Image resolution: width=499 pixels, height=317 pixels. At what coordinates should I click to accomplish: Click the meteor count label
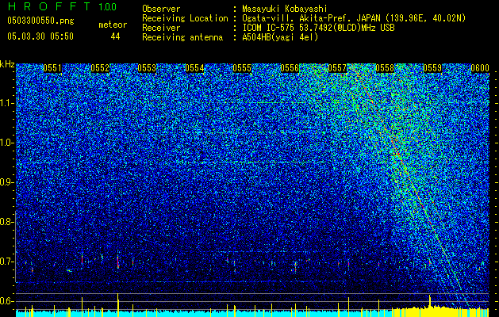113,25
